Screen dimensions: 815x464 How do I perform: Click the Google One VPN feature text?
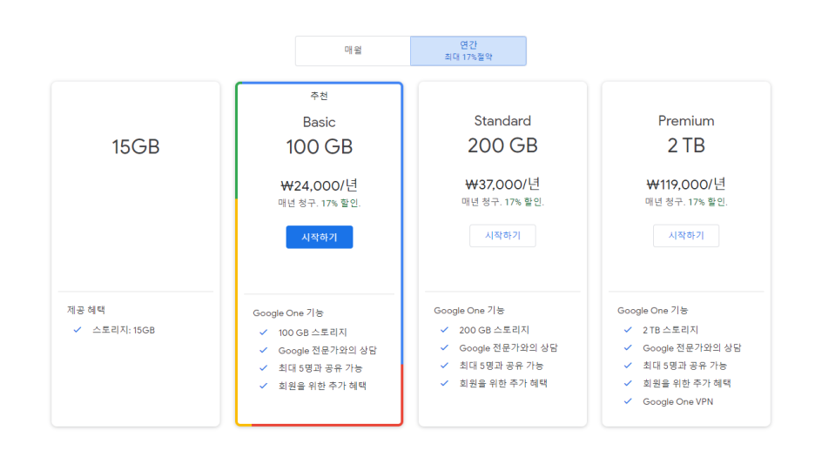tap(677, 401)
